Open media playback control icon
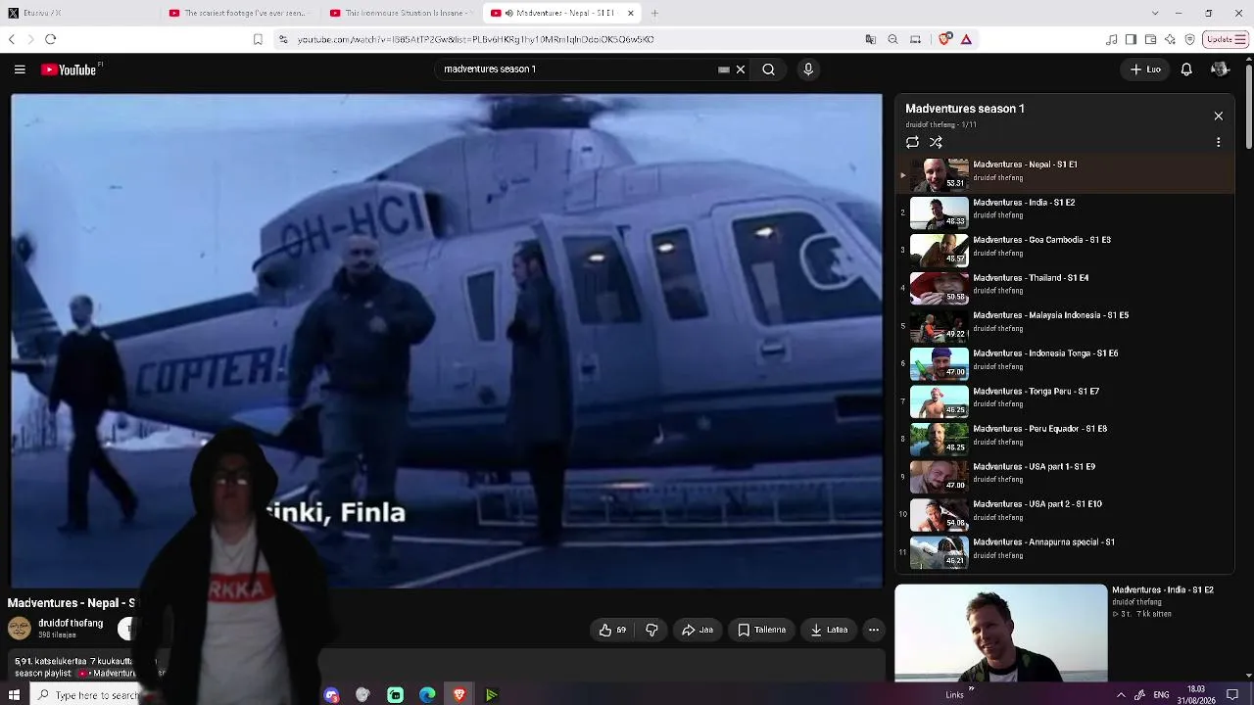Viewport: 1254px width, 705px height. tap(1111, 39)
